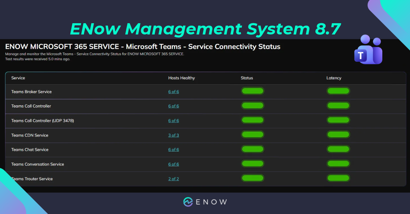Select the Teams Chat Service row name
410x214 pixels.
point(30,150)
